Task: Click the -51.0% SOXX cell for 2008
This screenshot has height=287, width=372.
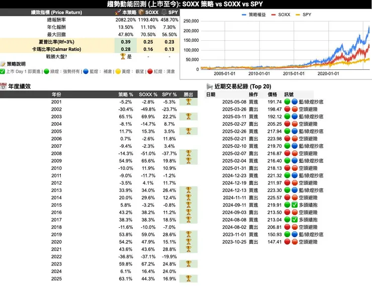Action: tap(148, 153)
